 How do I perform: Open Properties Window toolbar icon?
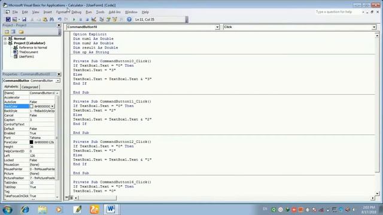tap(108, 19)
